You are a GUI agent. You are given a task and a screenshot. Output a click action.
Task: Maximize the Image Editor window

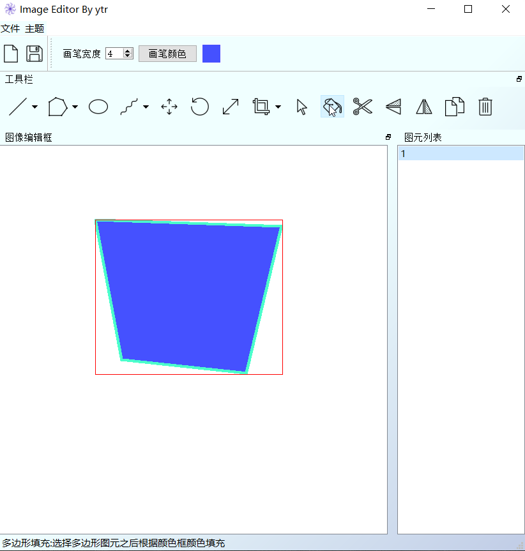tap(468, 9)
